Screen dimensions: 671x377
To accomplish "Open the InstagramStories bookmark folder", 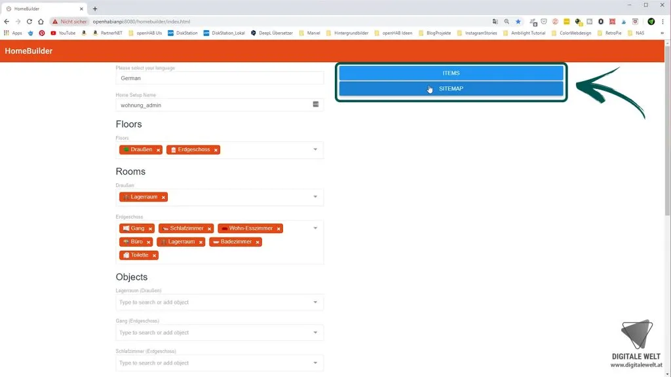I will 477,33.
